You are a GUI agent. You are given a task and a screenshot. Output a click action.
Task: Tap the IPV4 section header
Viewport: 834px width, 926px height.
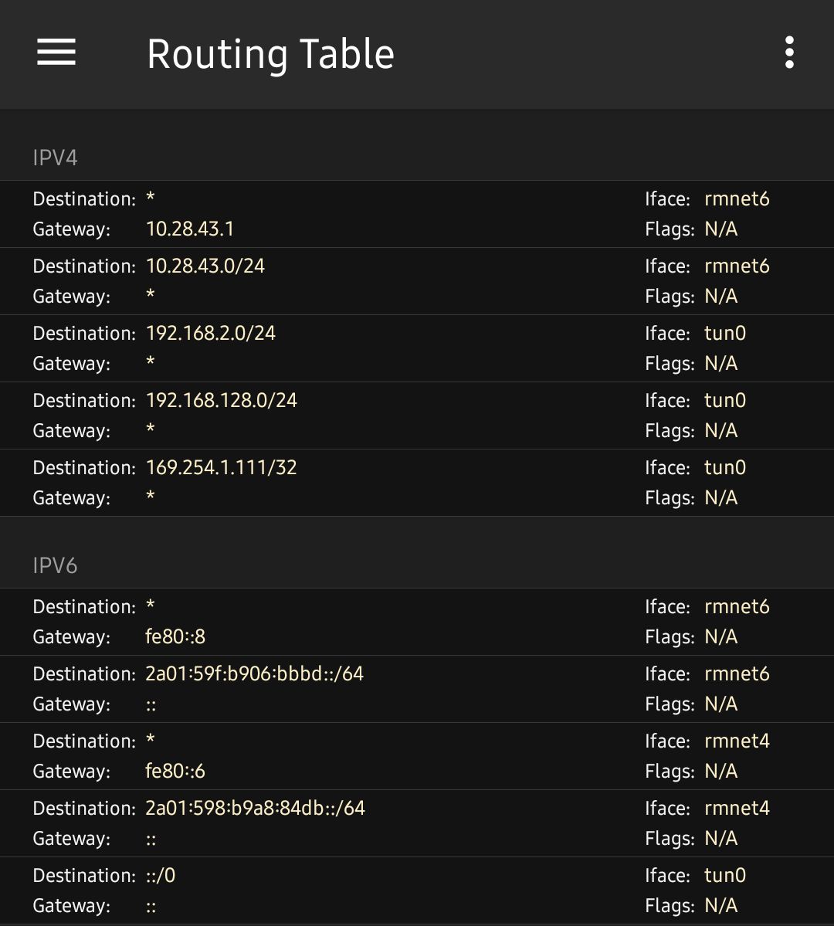(x=56, y=158)
